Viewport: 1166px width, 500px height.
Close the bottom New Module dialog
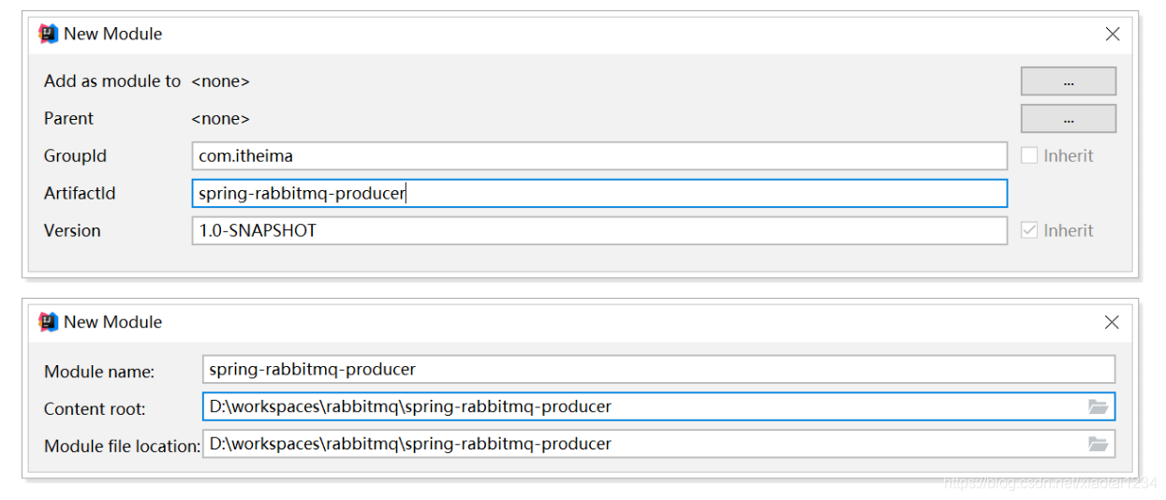[x=1112, y=322]
